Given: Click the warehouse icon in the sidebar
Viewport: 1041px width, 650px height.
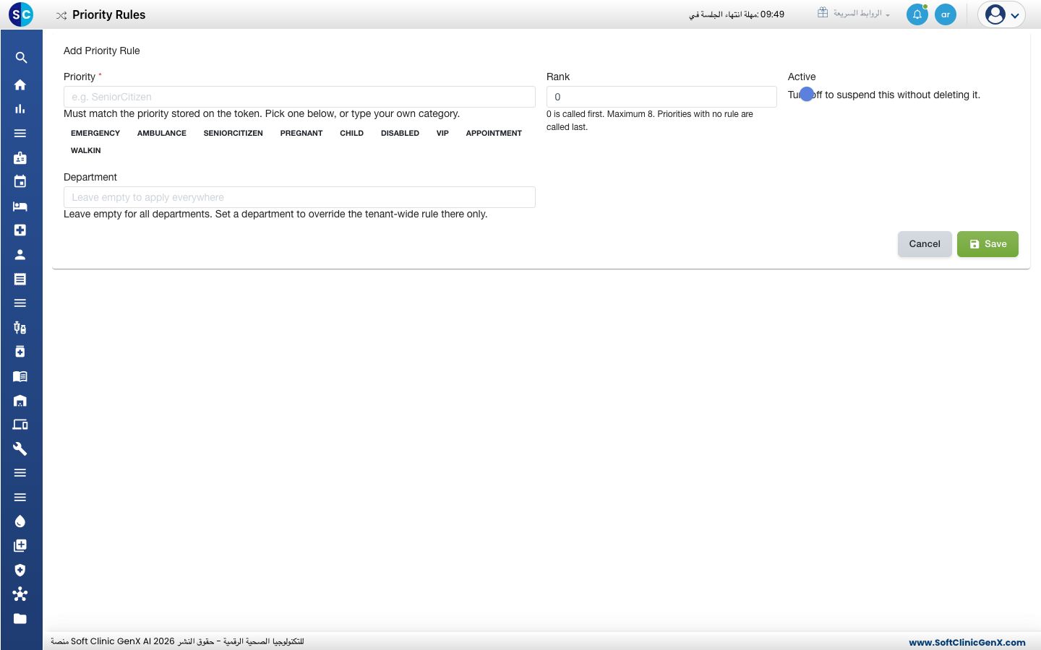Looking at the screenshot, I should point(20,400).
